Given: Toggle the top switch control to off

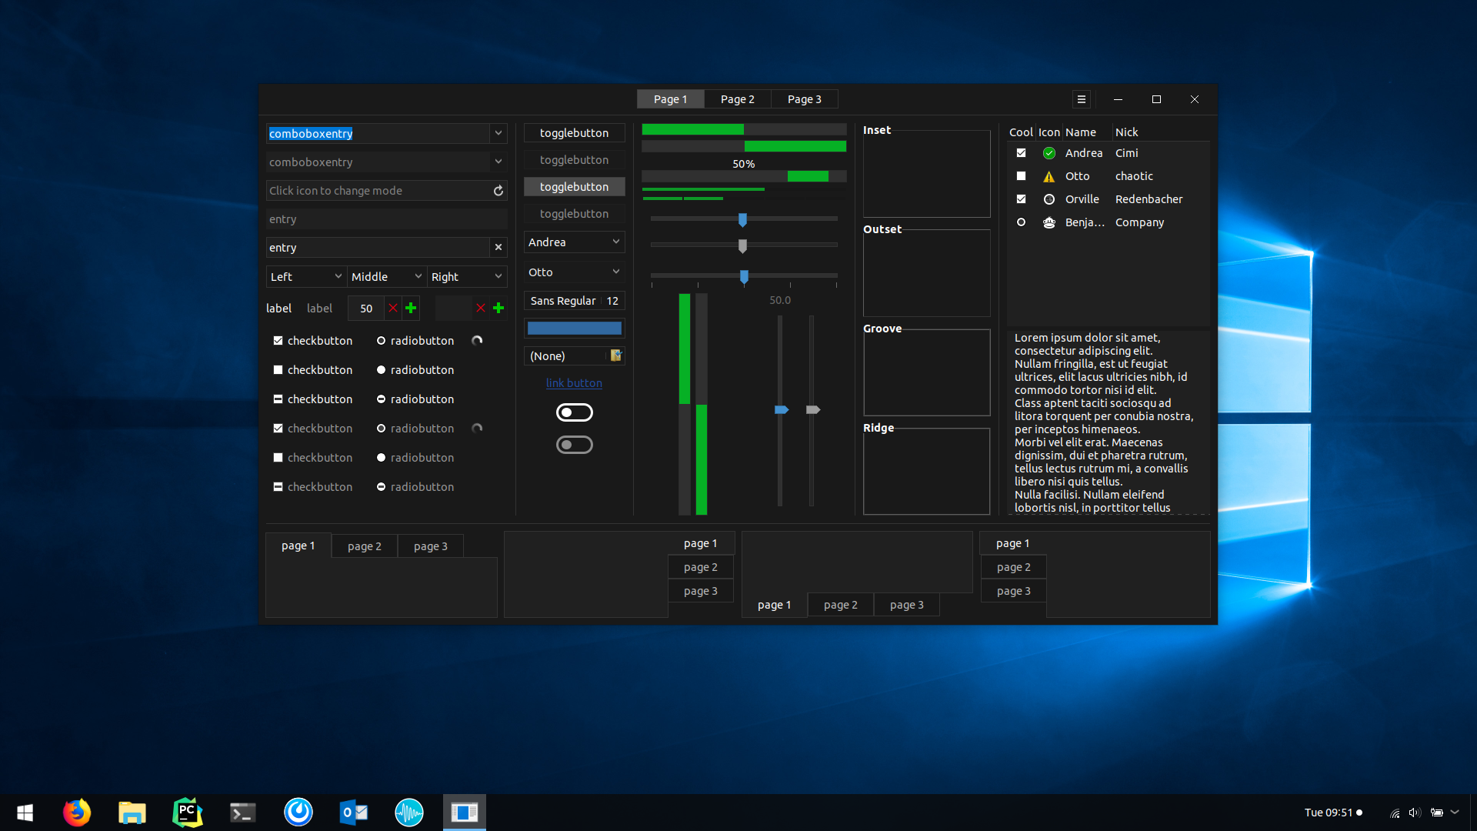Looking at the screenshot, I should click(574, 412).
